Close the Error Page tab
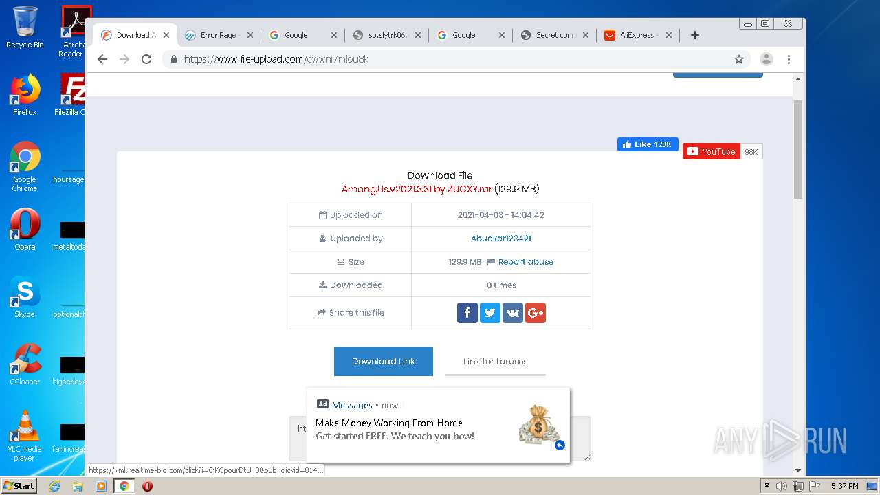Screen dimensions: 880x495 point(250,35)
